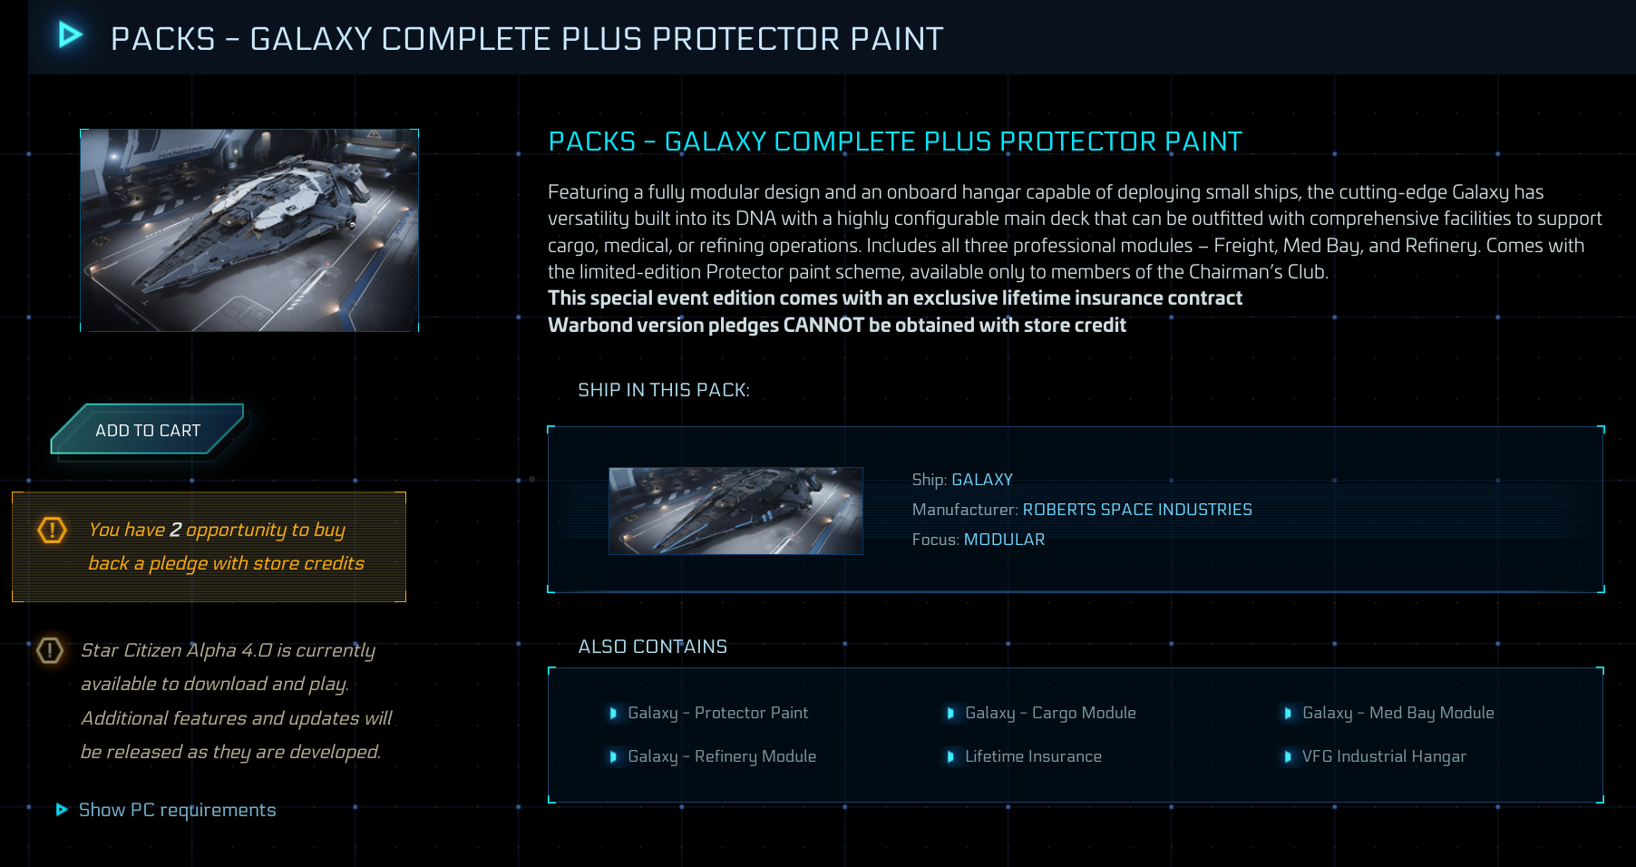This screenshot has width=1636, height=867.
Task: Click the triangle marker next to Galaxy - Med Bay Module
Action: (1289, 714)
